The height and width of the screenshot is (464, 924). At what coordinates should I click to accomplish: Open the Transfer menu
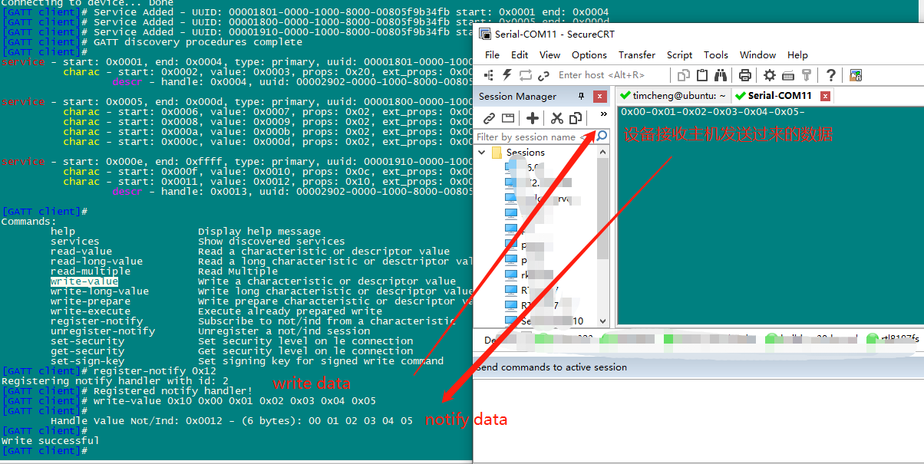[637, 54]
